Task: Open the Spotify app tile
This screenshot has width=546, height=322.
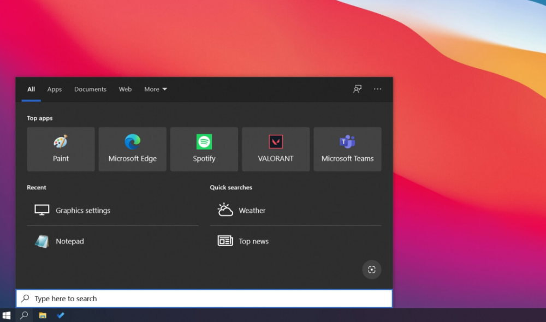Action: point(204,149)
